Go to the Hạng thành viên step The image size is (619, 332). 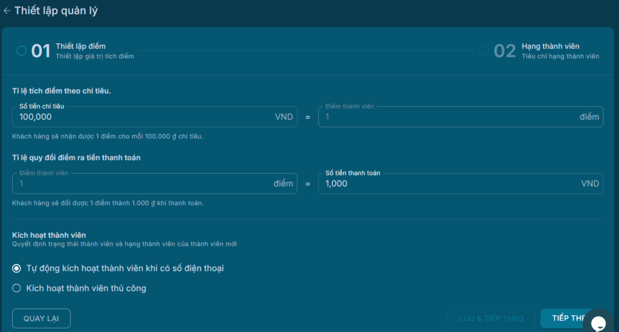(550, 46)
